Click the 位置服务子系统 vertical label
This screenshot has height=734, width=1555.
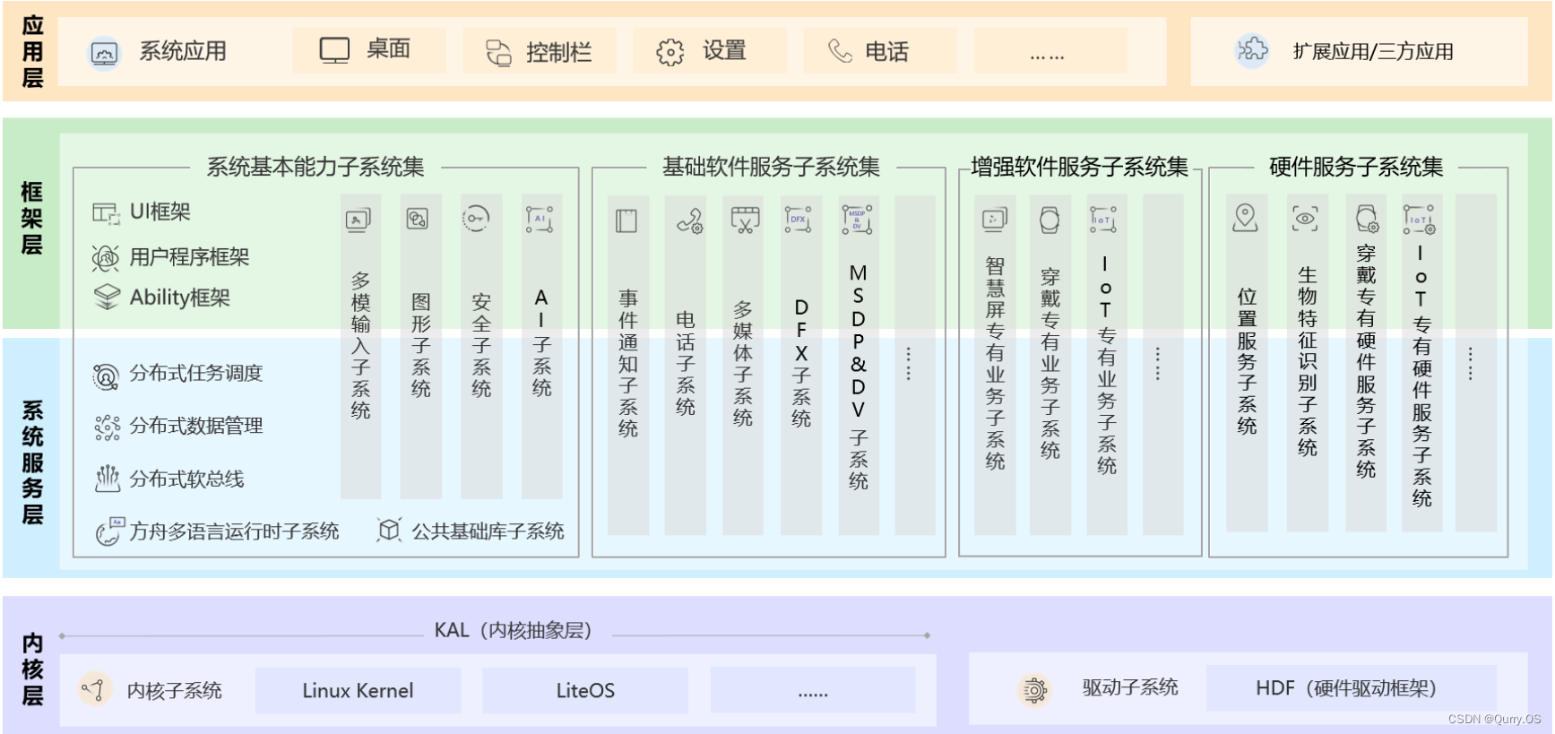(1247, 361)
